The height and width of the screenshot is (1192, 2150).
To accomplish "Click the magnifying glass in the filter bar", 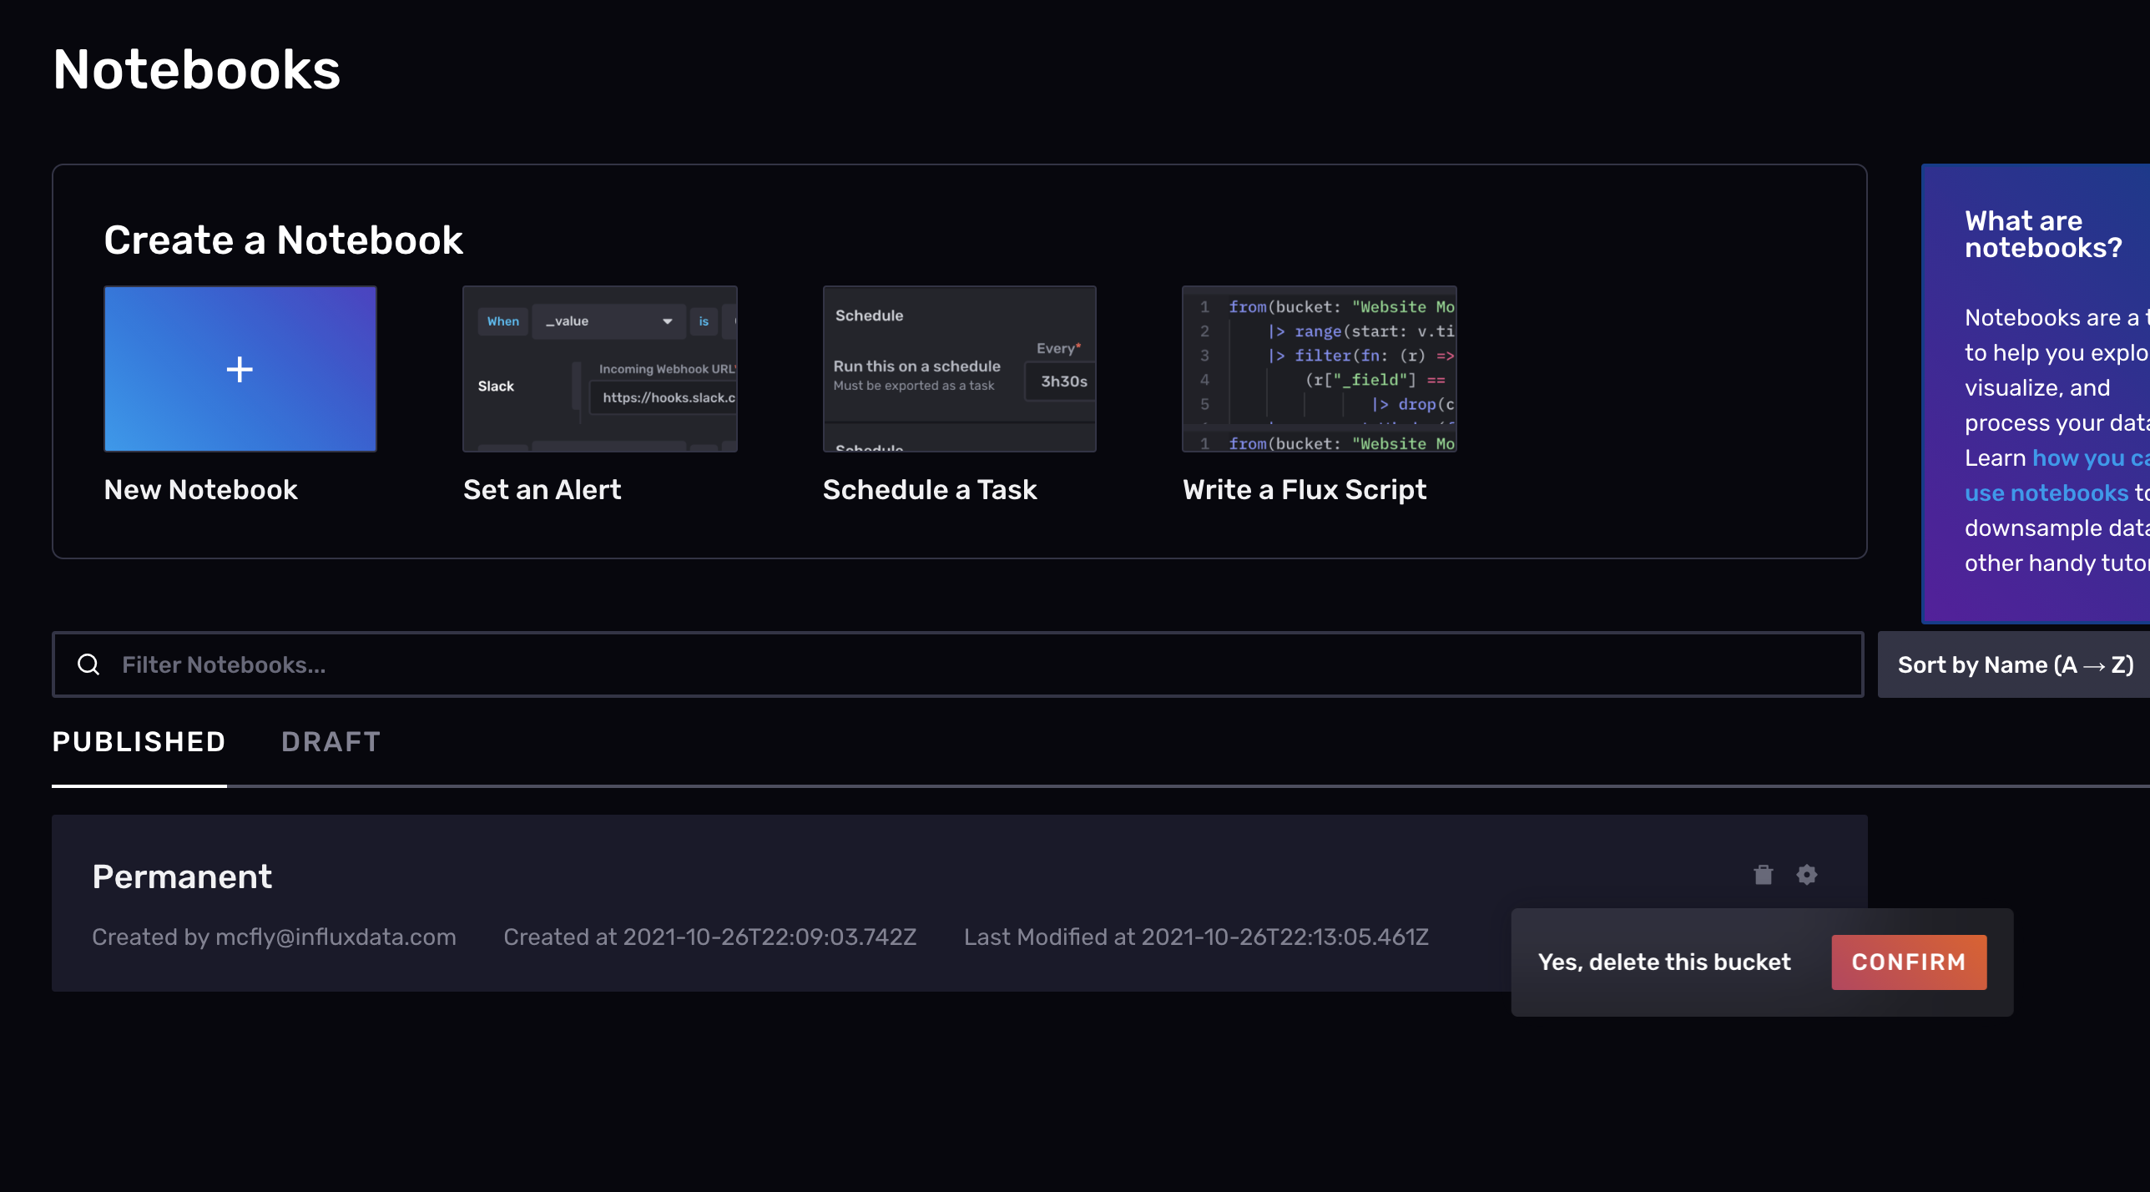I will tap(88, 664).
